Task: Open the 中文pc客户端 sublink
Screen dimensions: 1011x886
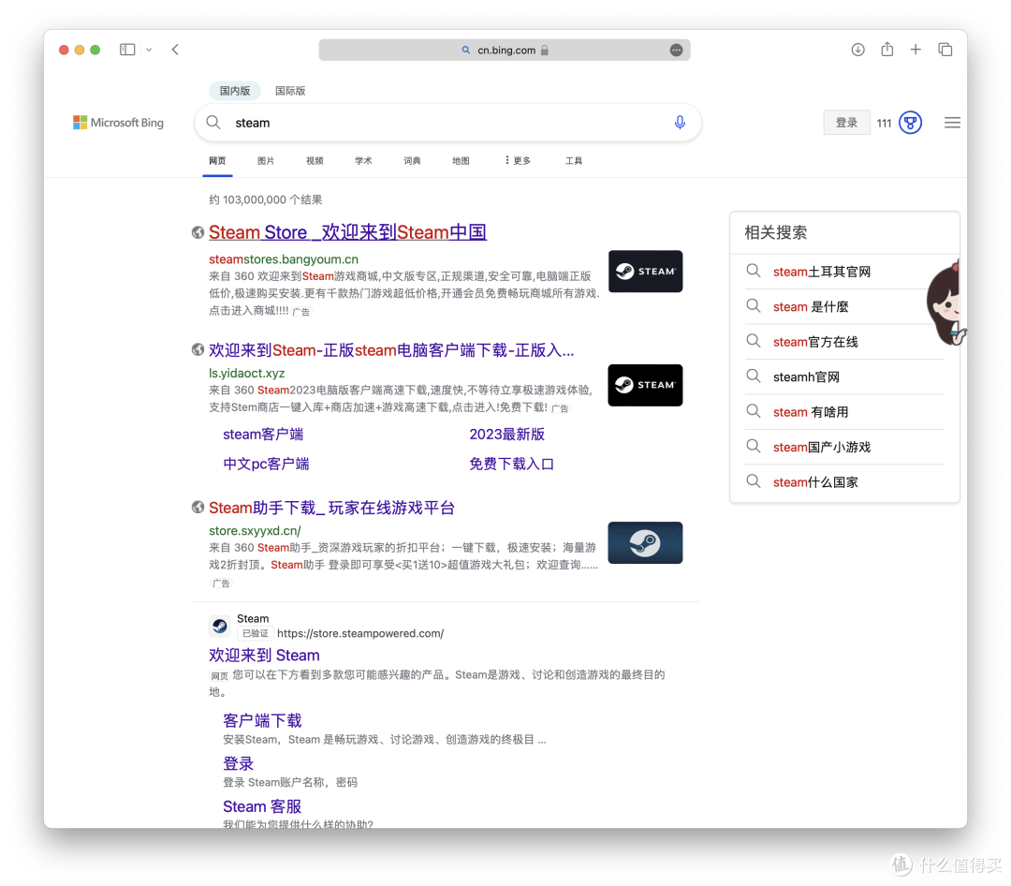Action: pyautogui.click(x=266, y=464)
